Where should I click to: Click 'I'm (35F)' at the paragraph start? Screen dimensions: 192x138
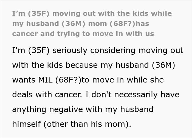pos(31,50)
